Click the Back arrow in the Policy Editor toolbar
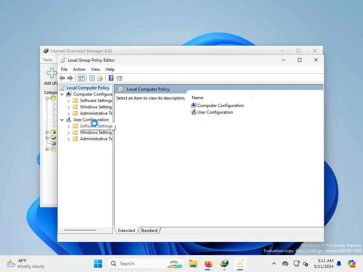 [62, 78]
